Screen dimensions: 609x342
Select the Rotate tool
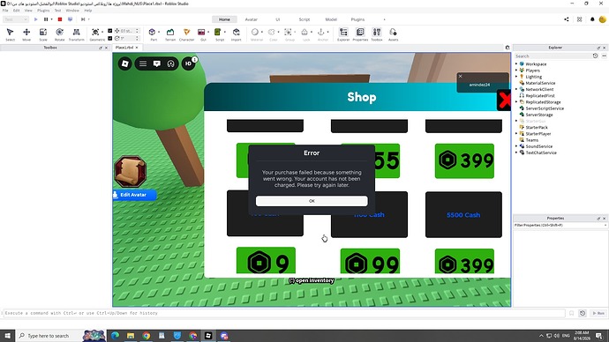pos(59,34)
